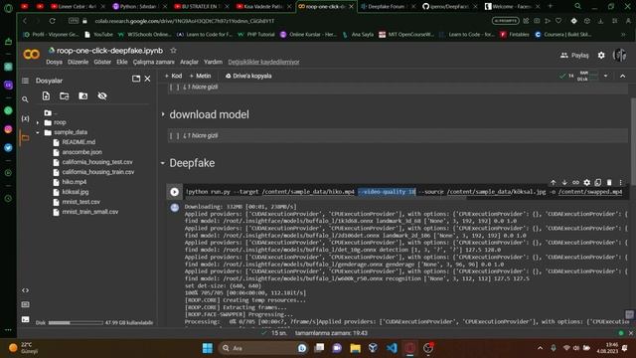The width and height of the screenshot is (636, 358).
Task: Select the files folder sidebar icon
Action: (x=25, y=137)
